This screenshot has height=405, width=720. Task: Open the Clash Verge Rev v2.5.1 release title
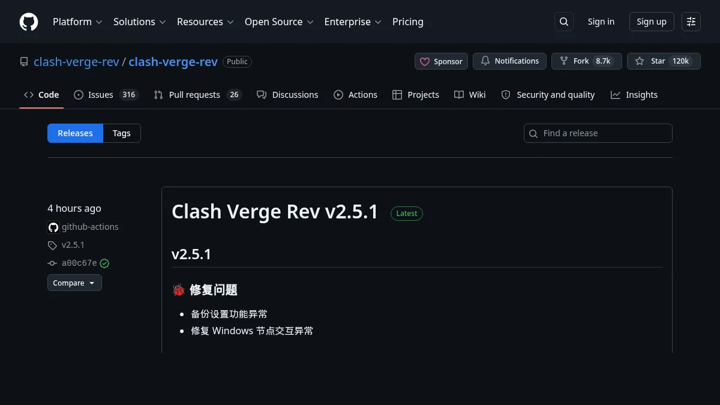click(275, 212)
